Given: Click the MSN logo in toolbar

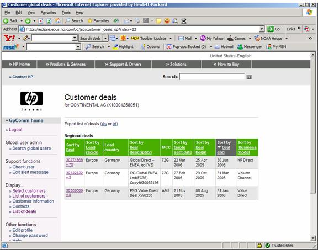Looking at the screenshot, I should click(10, 47).
